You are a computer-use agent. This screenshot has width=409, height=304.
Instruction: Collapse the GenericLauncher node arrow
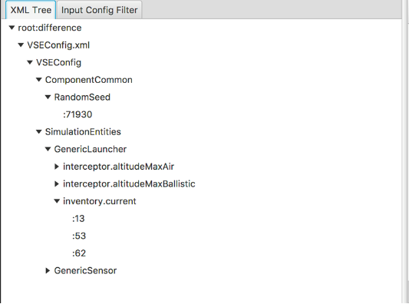48,149
